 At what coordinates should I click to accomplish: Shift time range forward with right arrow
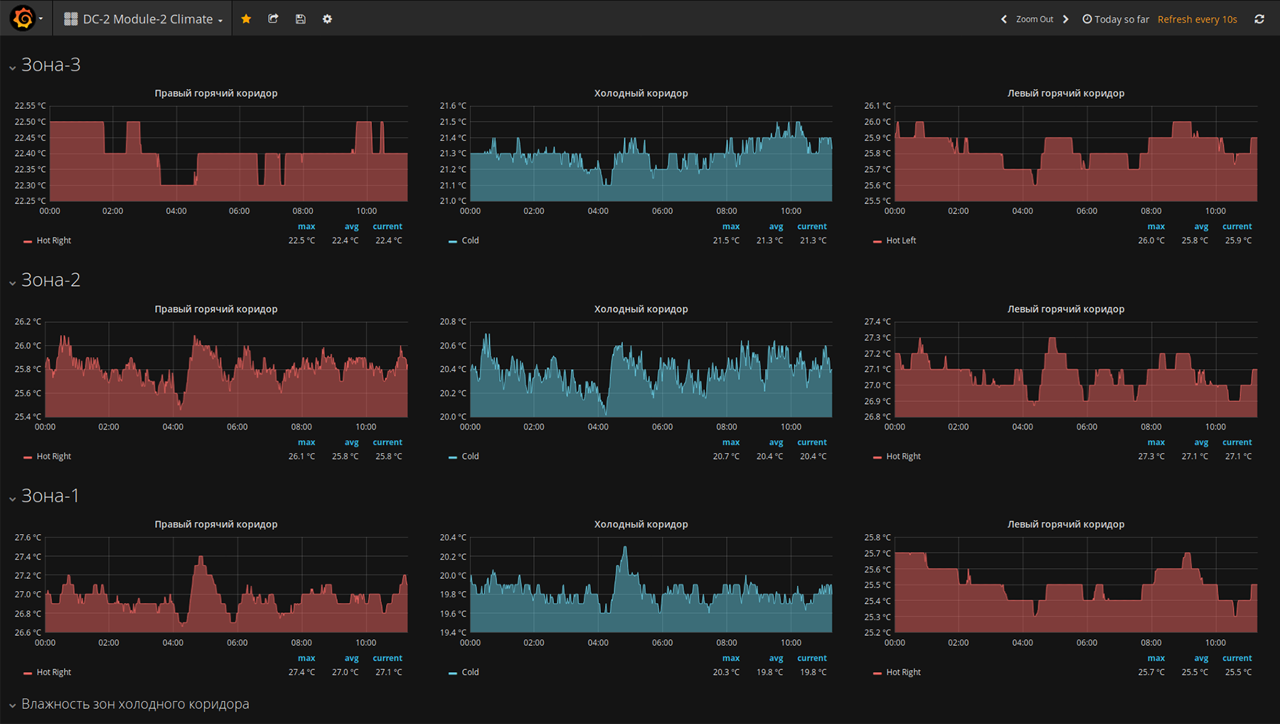[x=1065, y=19]
